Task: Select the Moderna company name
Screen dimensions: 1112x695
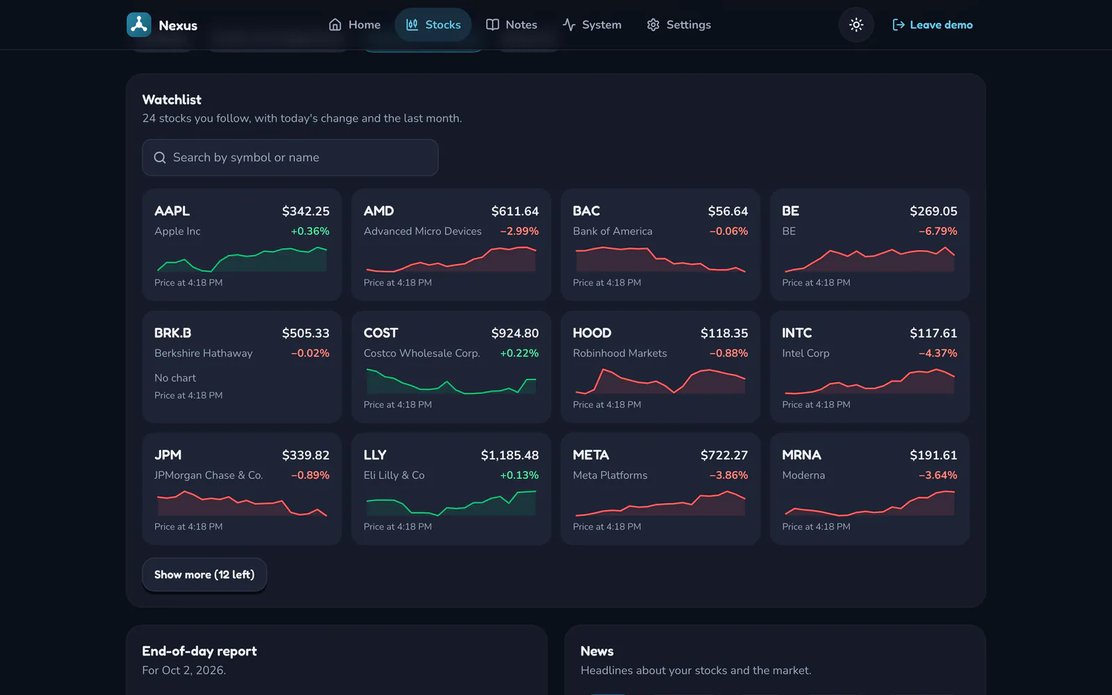Action: pyautogui.click(x=803, y=475)
